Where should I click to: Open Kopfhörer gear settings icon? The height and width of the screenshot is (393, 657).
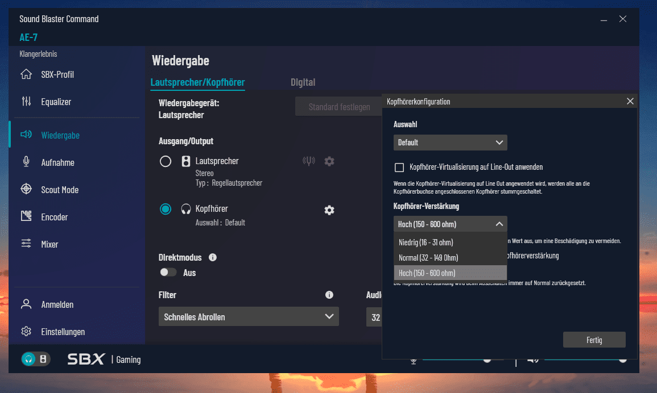pos(329,210)
